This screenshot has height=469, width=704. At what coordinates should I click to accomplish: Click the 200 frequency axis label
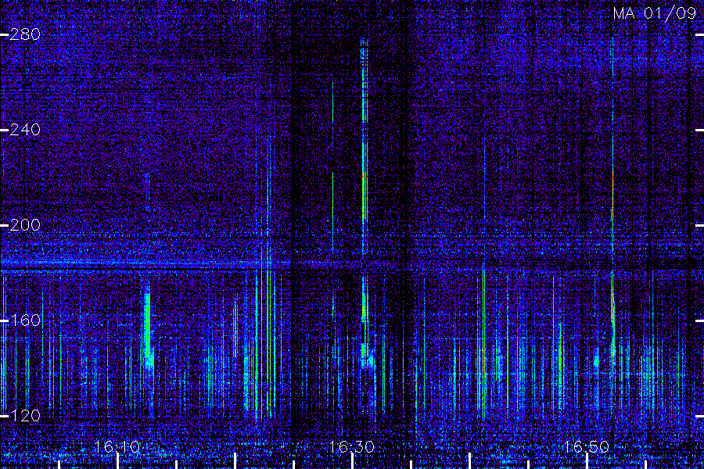click(x=25, y=225)
